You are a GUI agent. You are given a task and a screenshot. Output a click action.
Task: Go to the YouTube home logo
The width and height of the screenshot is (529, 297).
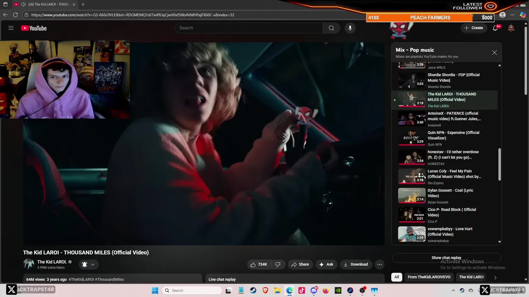pyautogui.click(x=34, y=28)
